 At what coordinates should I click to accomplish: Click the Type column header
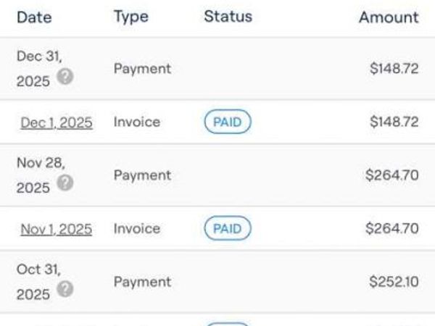[x=130, y=17]
